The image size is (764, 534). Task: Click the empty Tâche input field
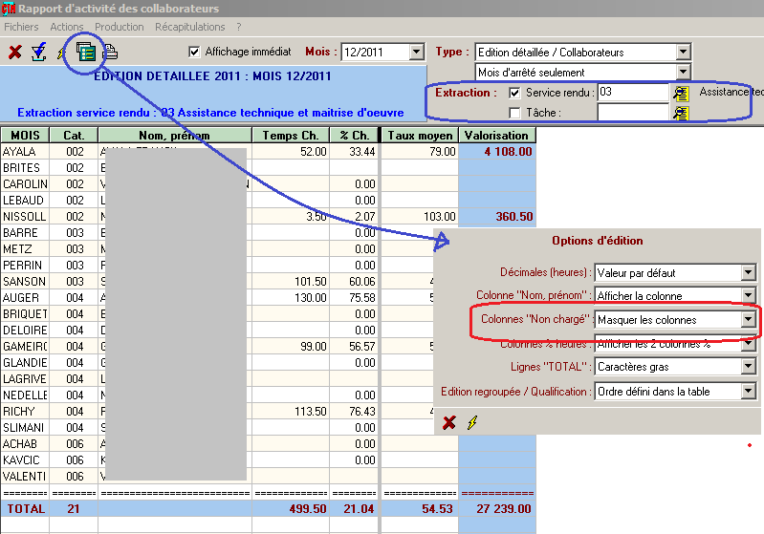(x=633, y=113)
